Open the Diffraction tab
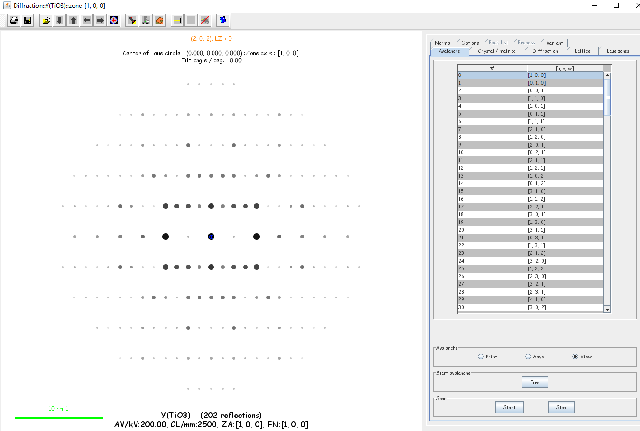Screen dimensions: 640x431 point(545,51)
